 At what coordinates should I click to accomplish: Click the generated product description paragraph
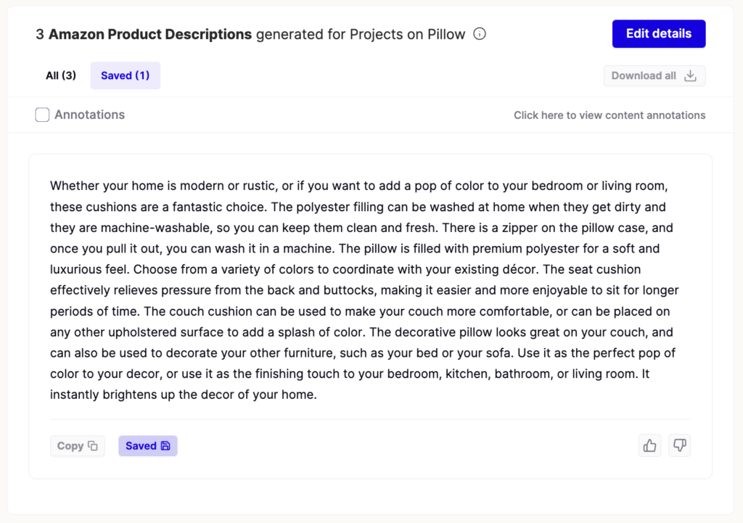click(x=363, y=290)
